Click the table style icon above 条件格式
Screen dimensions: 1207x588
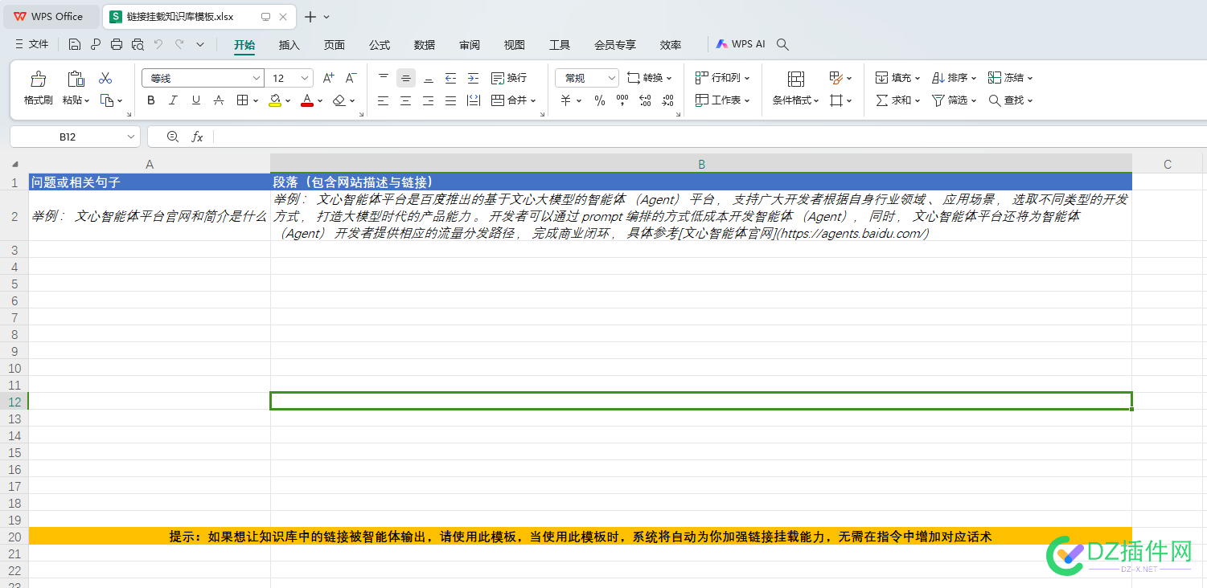click(x=796, y=79)
